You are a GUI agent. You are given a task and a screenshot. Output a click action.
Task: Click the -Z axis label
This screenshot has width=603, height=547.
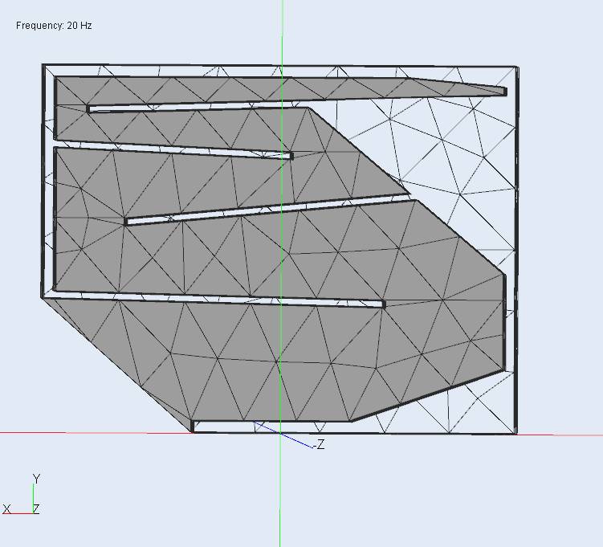pyautogui.click(x=320, y=444)
